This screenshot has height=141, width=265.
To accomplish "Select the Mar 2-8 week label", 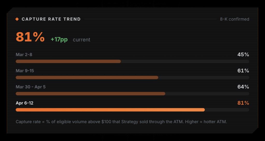I will 24,54.
